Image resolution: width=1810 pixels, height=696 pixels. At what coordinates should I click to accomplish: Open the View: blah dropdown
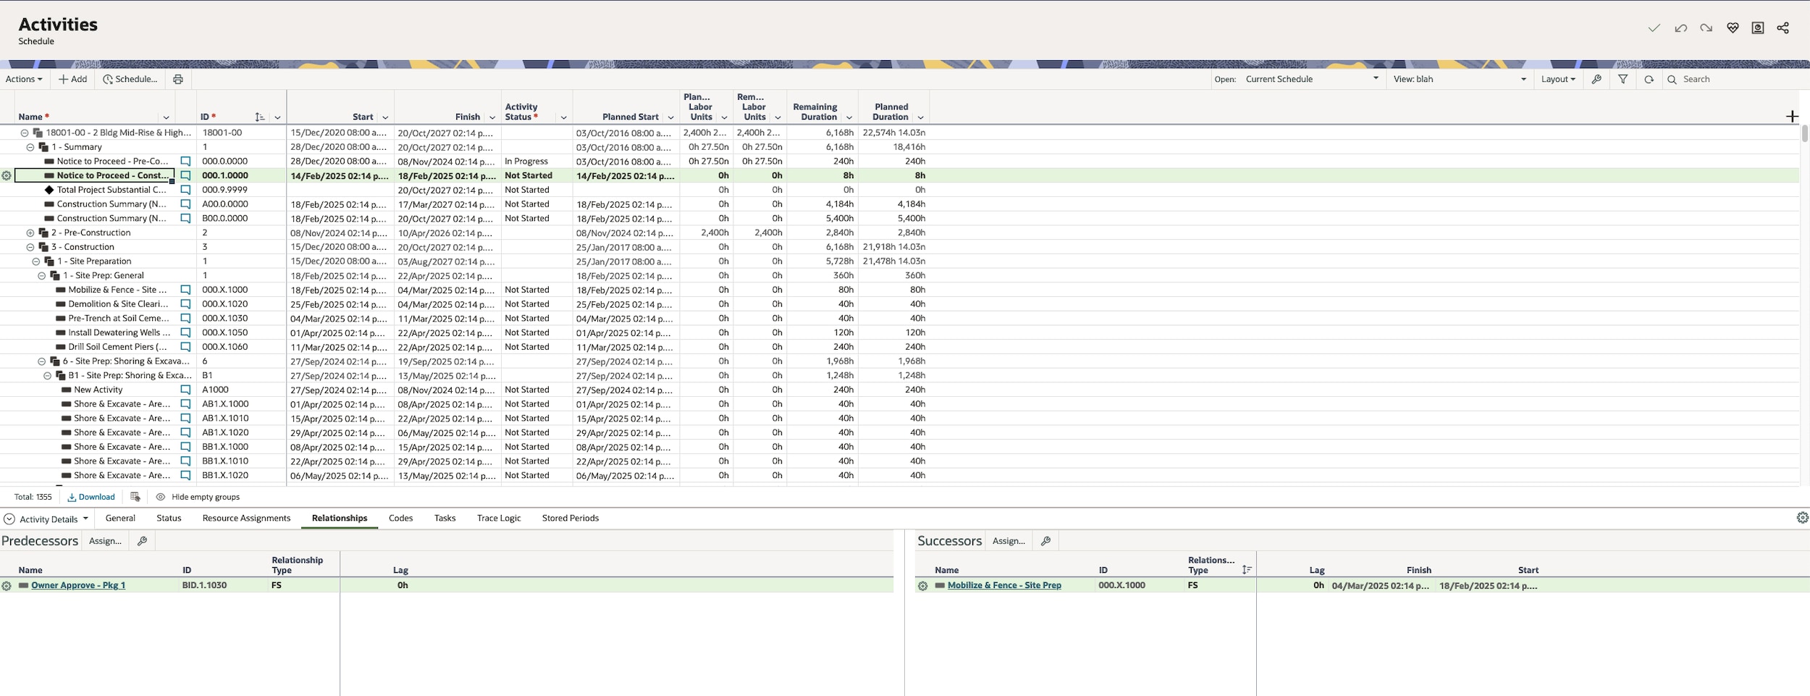click(x=1458, y=80)
